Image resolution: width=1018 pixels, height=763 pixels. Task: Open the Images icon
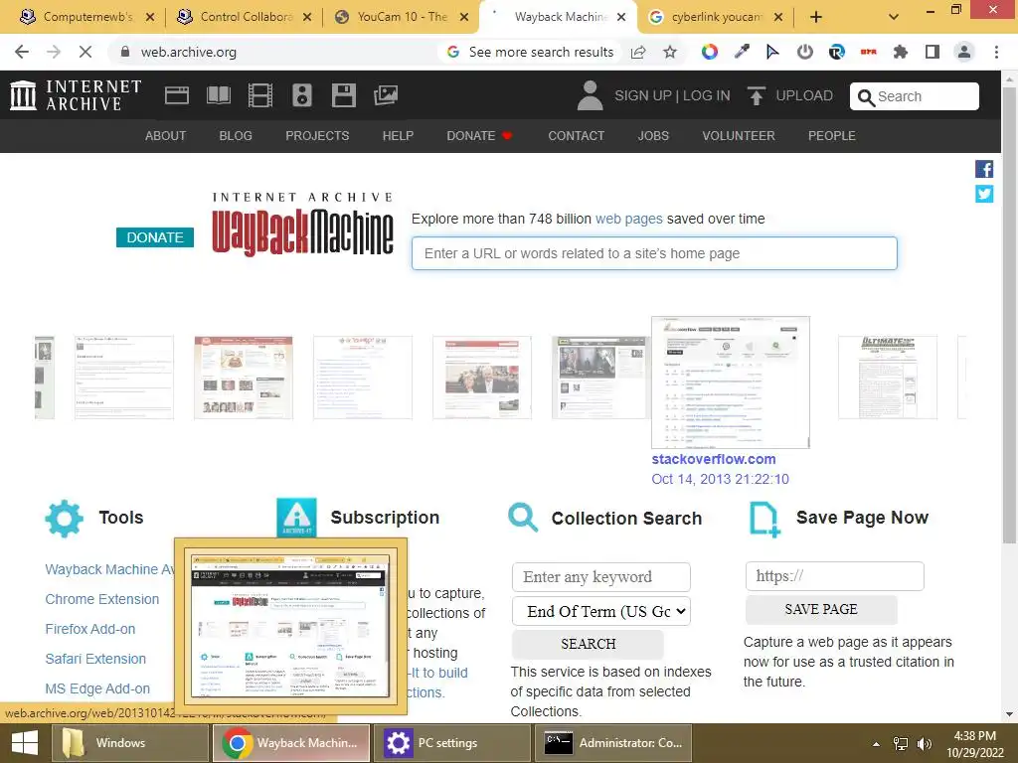click(x=386, y=95)
